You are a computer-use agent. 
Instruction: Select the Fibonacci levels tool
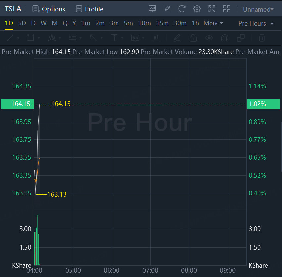(x=73, y=38)
